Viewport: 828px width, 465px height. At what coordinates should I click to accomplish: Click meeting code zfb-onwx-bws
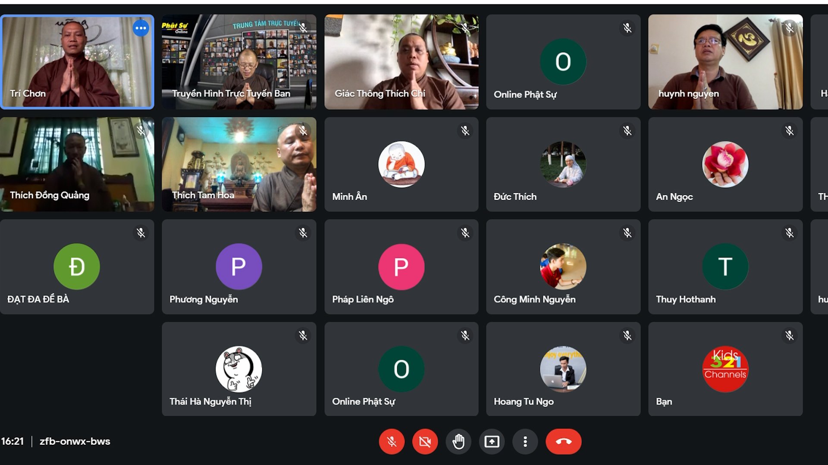tap(75, 441)
